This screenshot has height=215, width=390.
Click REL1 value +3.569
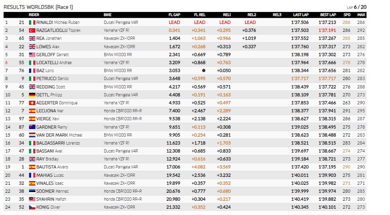(224, 167)
